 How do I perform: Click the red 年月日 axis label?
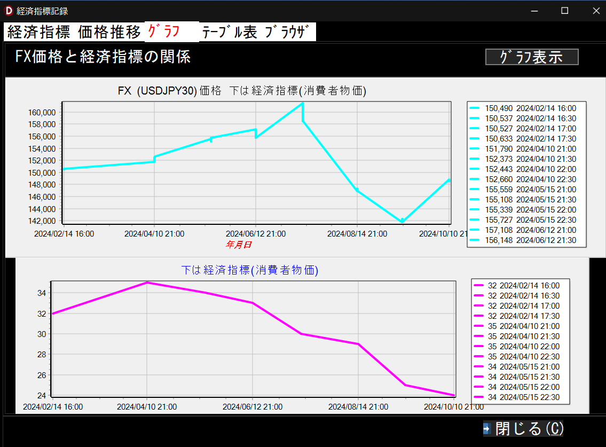(238, 245)
